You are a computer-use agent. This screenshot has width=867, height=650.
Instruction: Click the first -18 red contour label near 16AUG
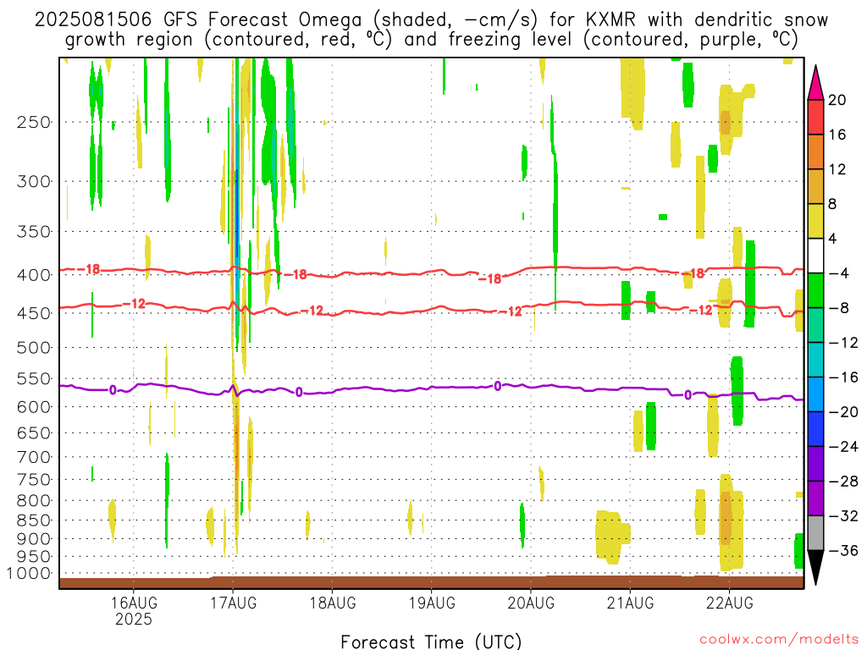(88, 269)
